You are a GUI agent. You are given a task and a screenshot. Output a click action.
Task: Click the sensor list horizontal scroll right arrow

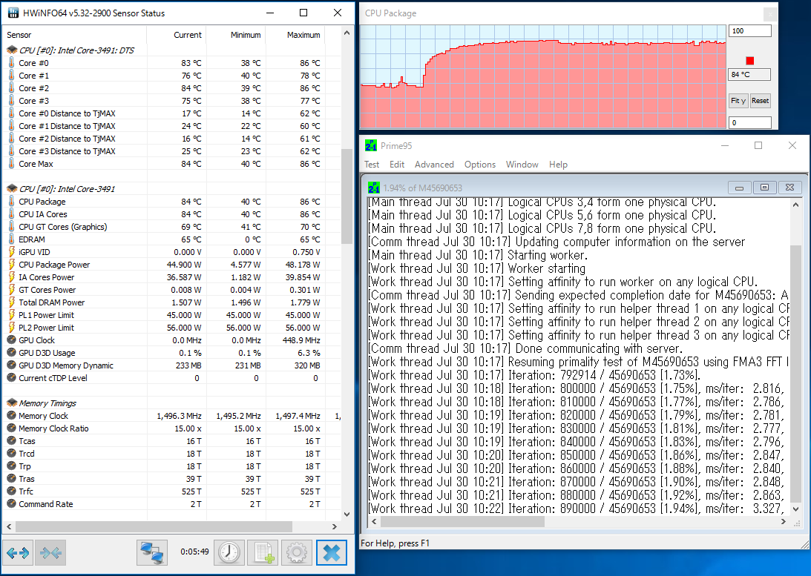click(334, 526)
